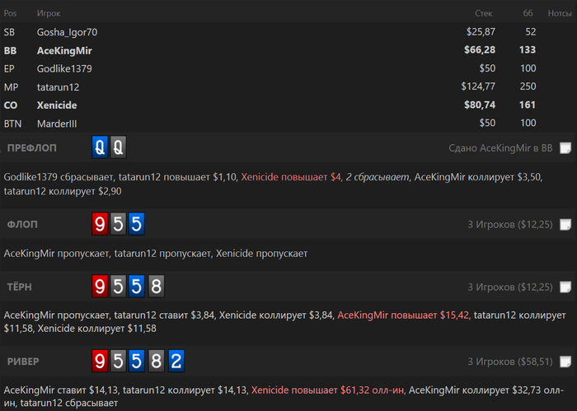Click the Pos column header
Screen dimensions: 577x411
click(10, 14)
